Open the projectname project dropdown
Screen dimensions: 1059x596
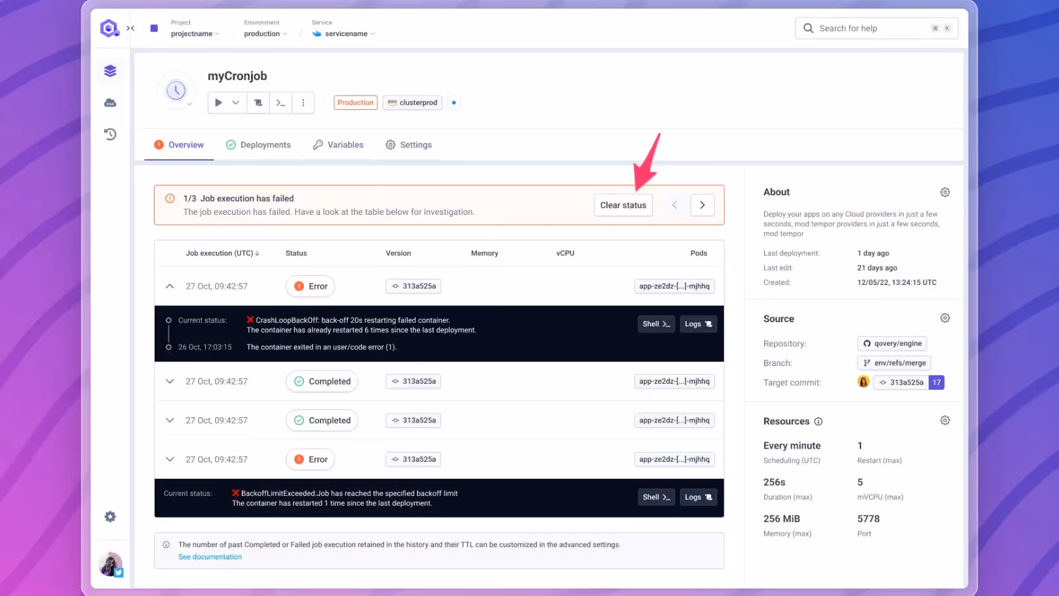[195, 33]
